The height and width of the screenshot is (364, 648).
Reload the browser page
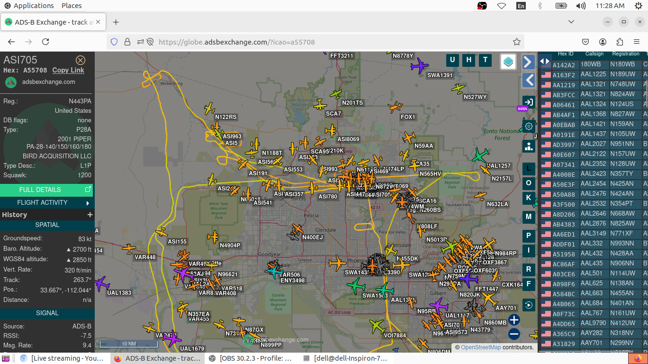point(45,42)
